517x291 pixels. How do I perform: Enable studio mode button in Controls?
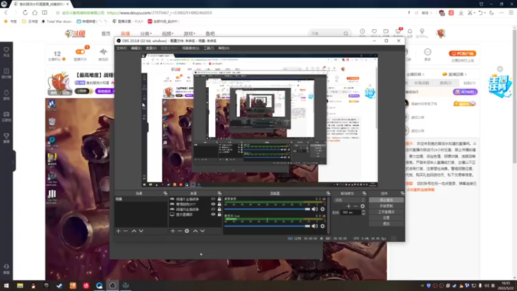386,212
